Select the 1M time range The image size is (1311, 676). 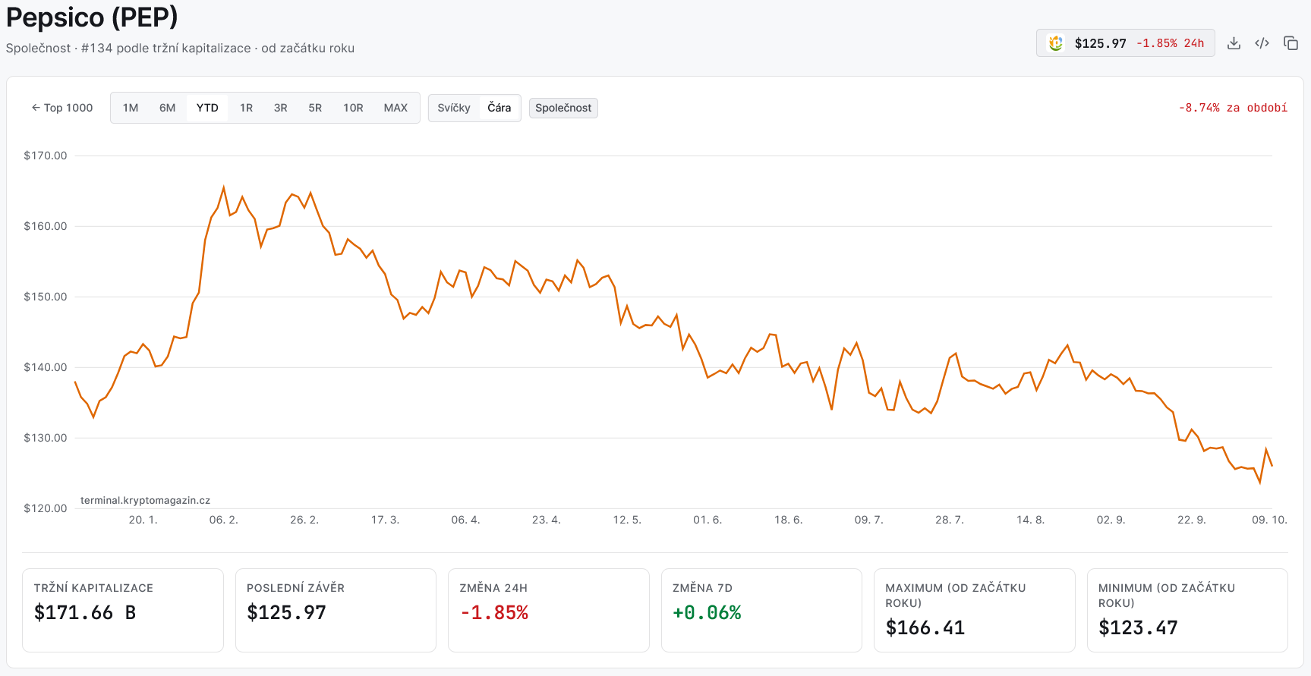coord(131,108)
